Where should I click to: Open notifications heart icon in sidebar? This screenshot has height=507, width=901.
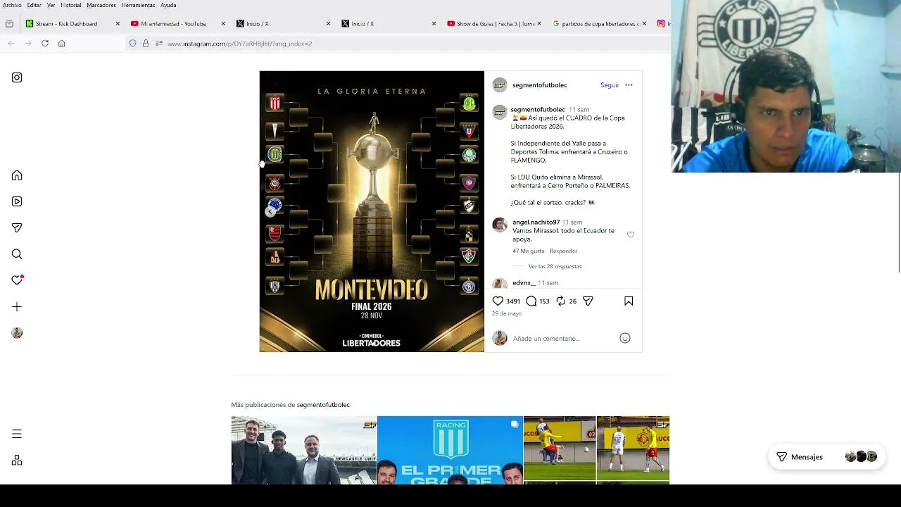pos(17,280)
